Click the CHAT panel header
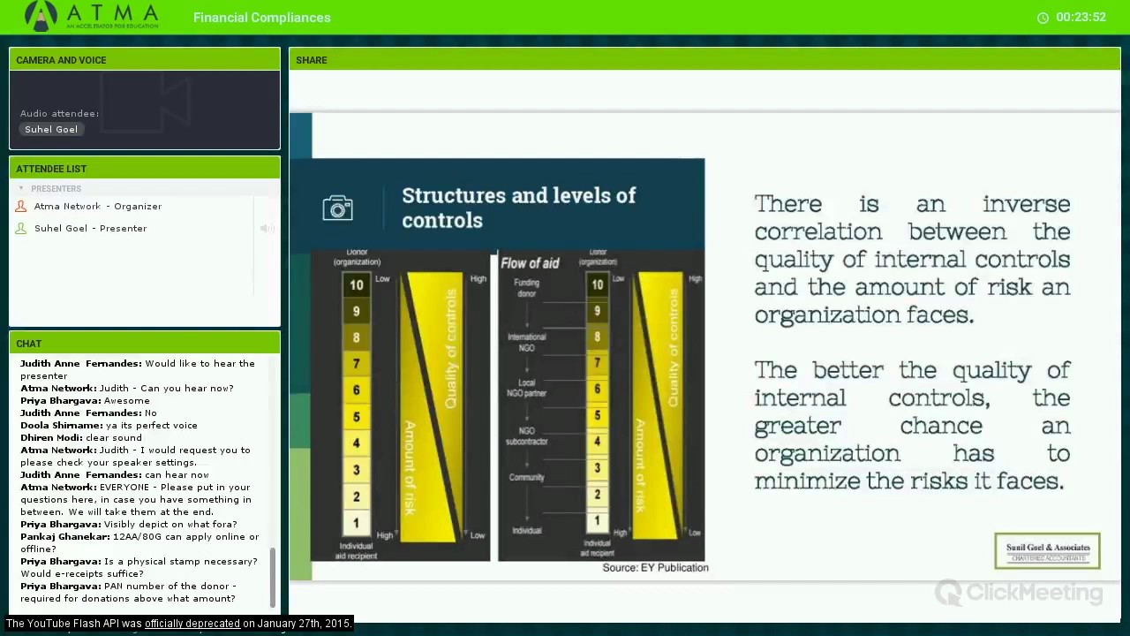 (145, 344)
